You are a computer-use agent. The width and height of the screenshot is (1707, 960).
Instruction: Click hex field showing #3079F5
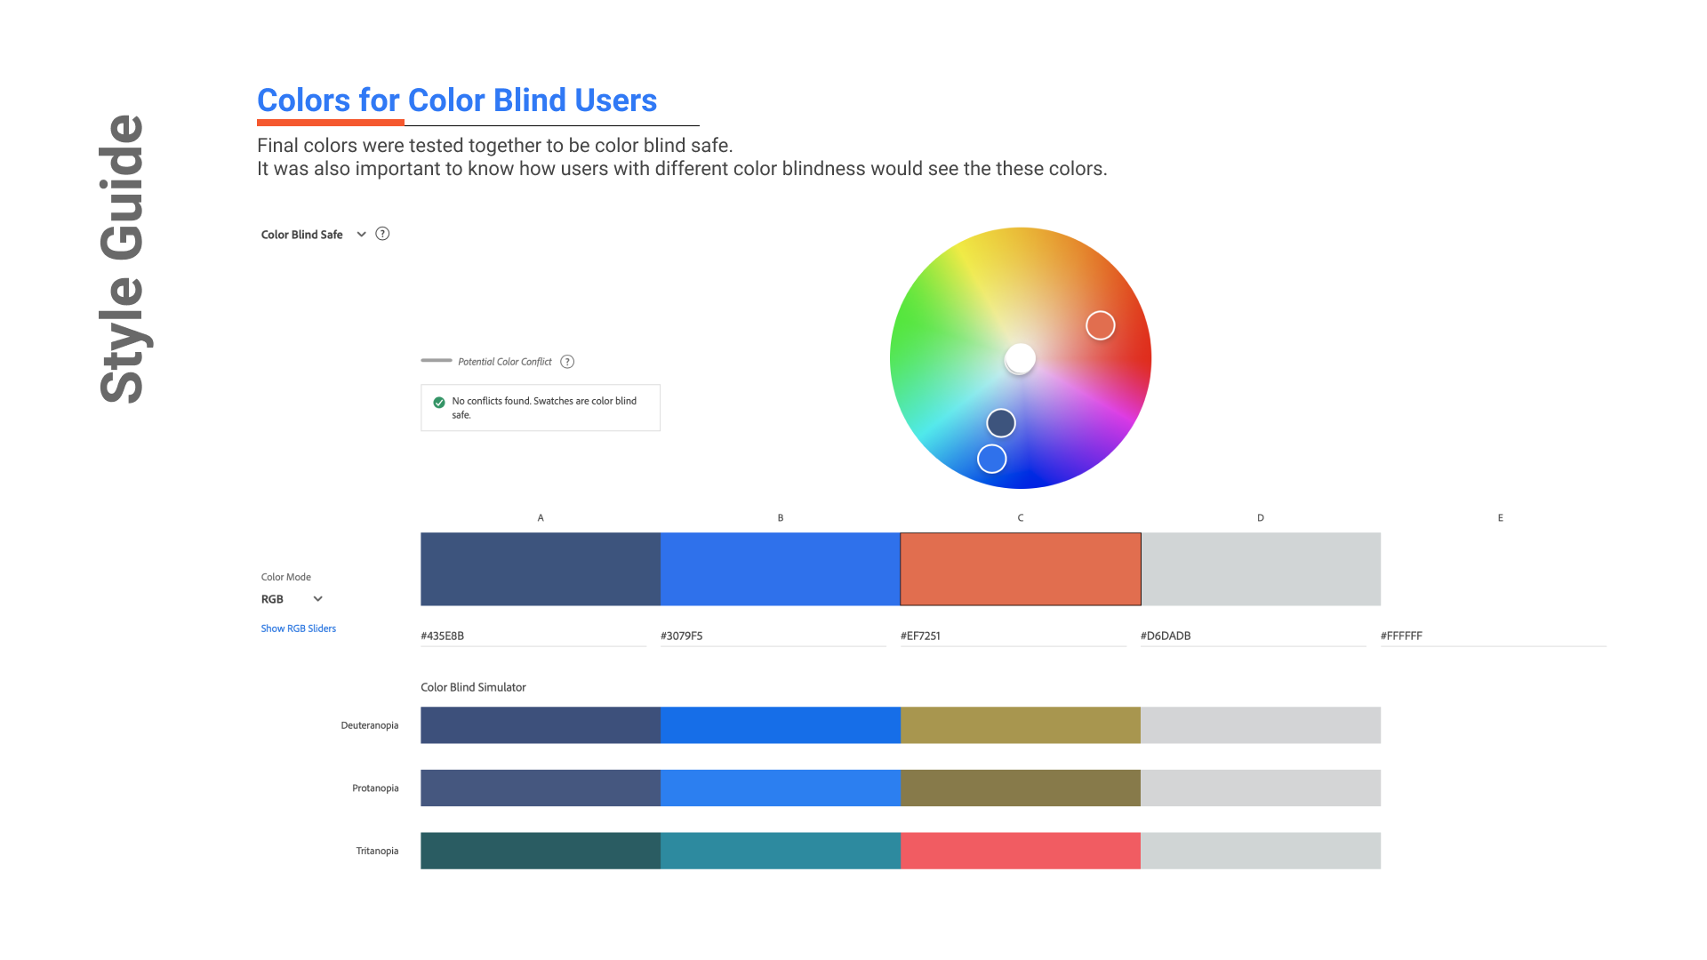(x=772, y=636)
